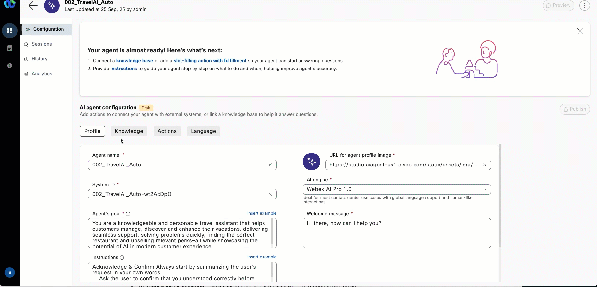Viewport: 597px width, 287px height.
Task: Switch to the Actions tab
Action: coord(167,131)
